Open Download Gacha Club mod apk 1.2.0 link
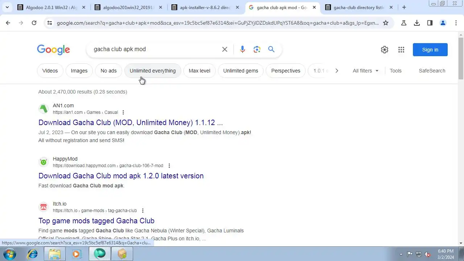Image resolution: width=464 pixels, height=261 pixels. coord(121,176)
